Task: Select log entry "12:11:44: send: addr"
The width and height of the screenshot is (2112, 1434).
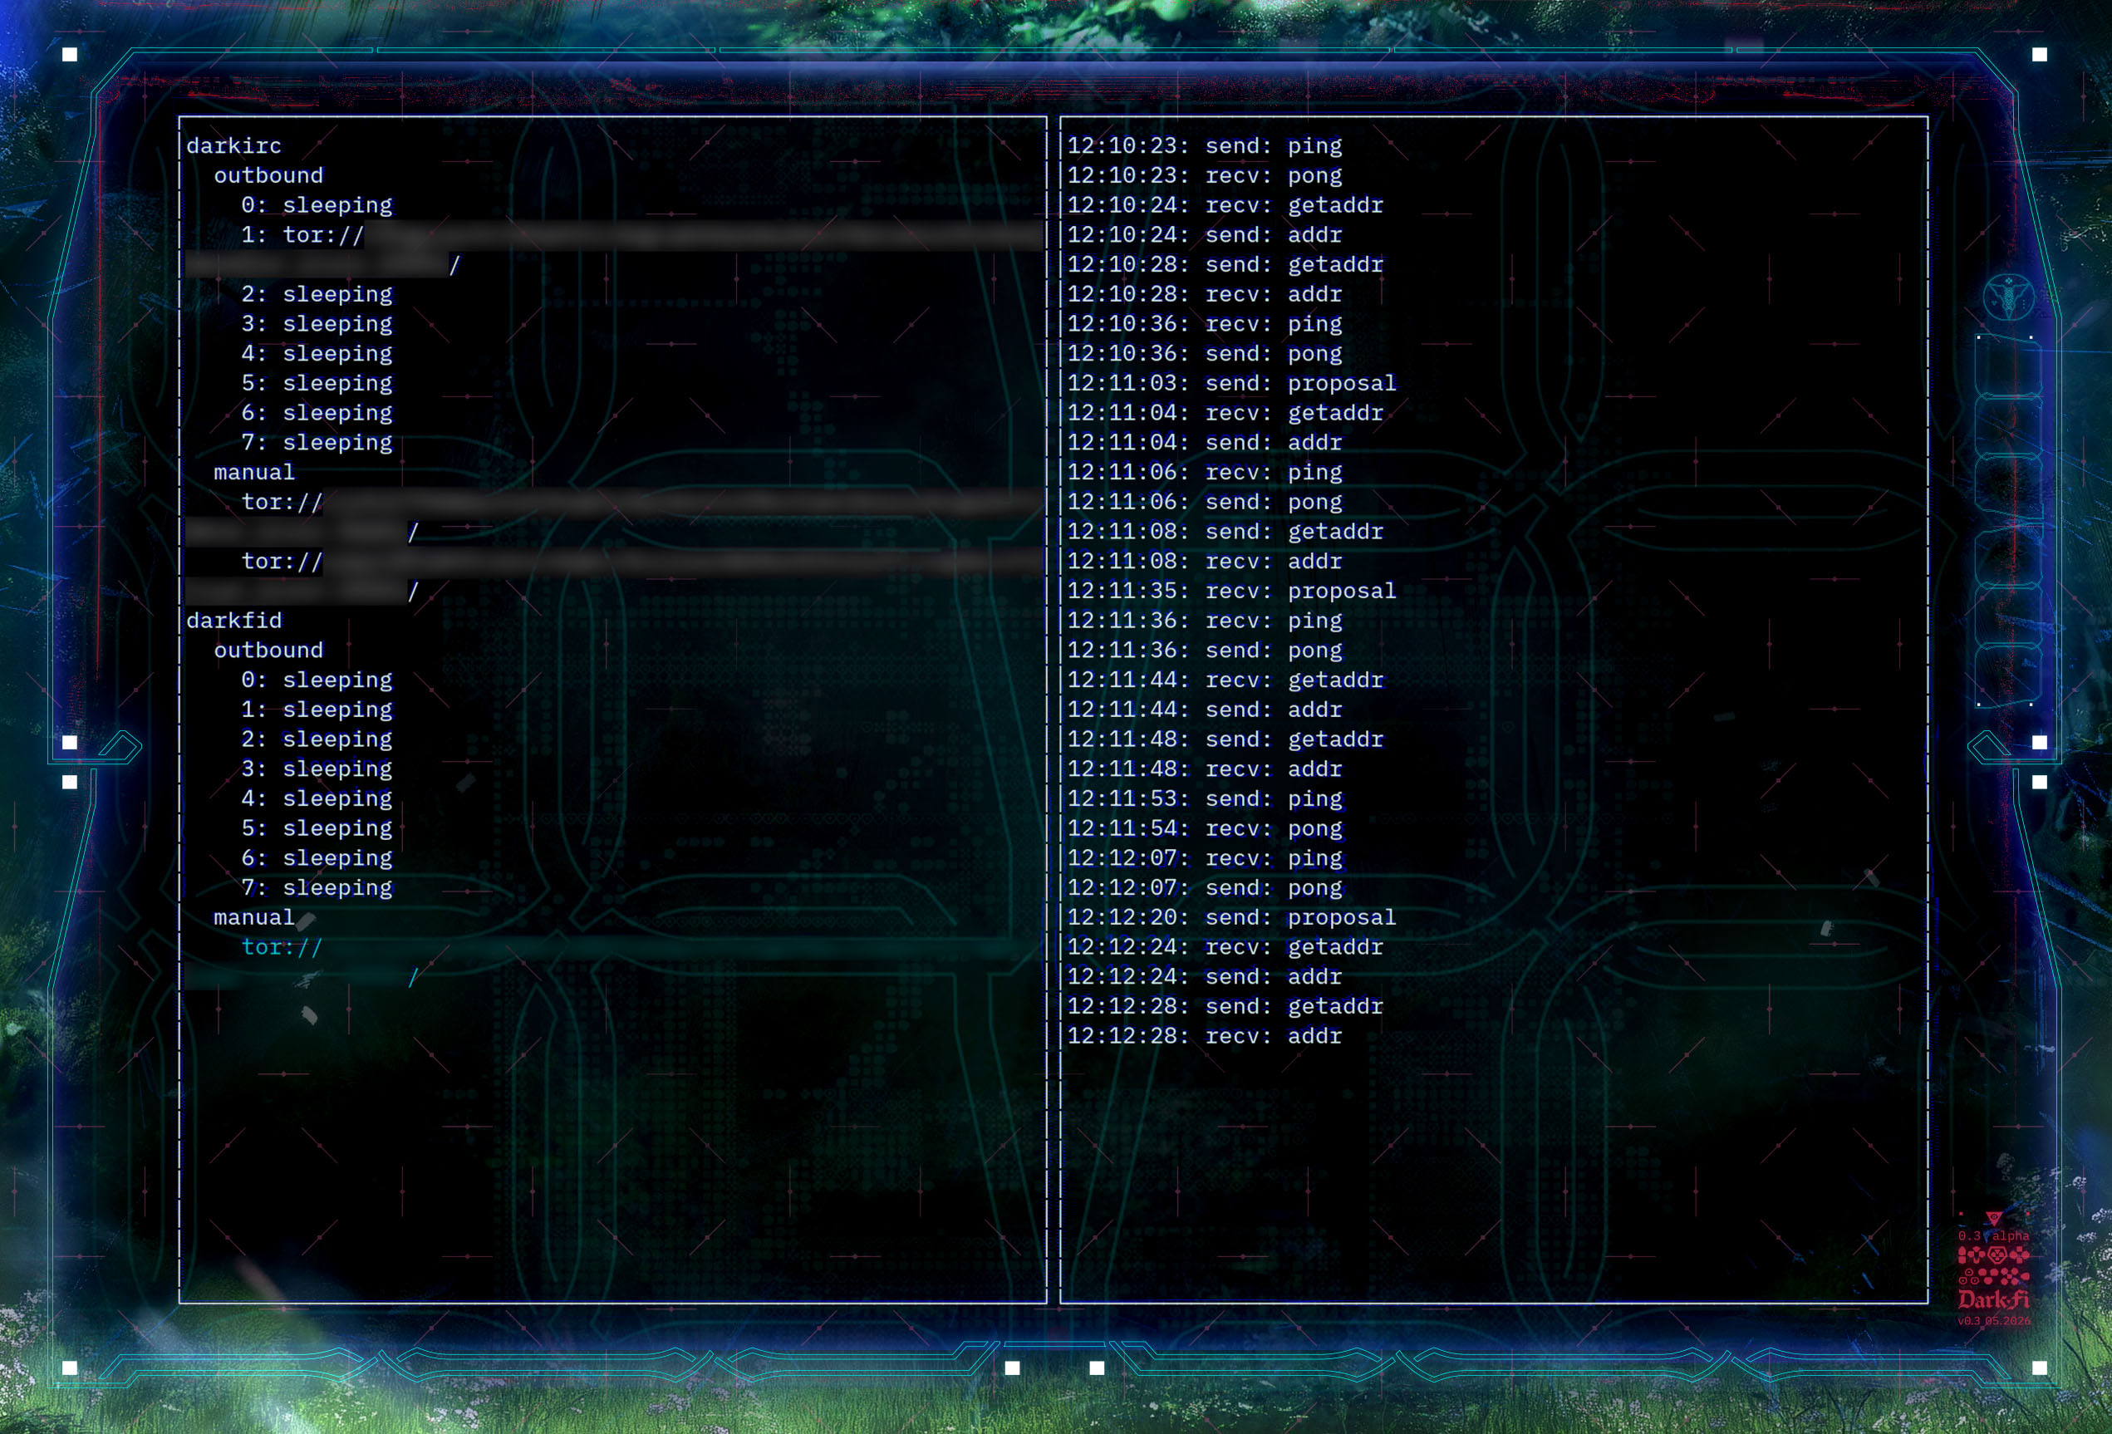Action: pos(1204,710)
